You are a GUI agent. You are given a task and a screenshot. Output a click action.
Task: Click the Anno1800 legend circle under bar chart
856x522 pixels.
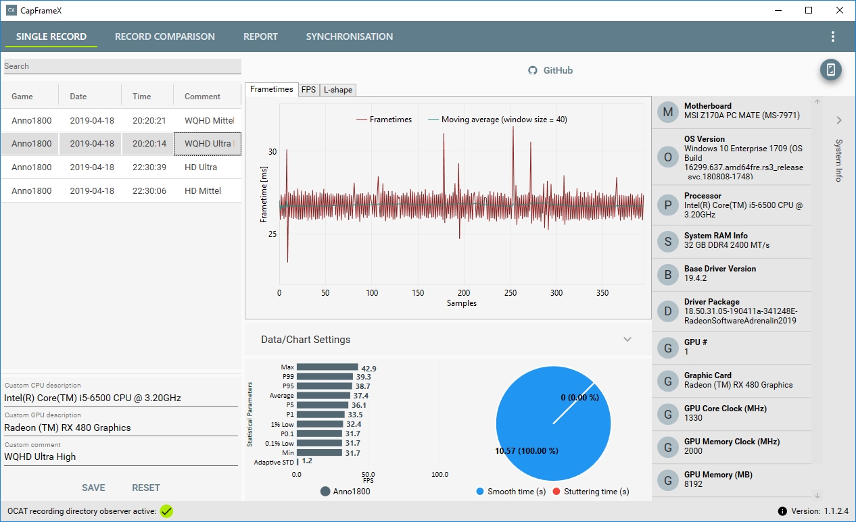(325, 492)
